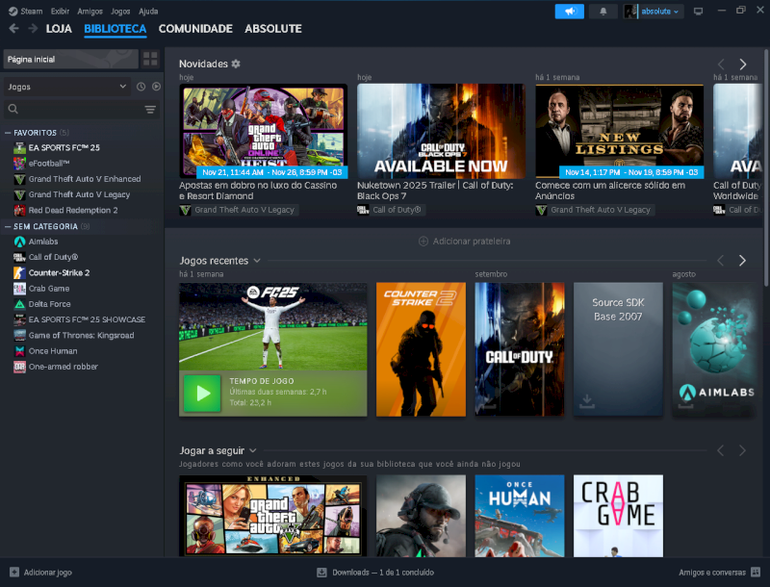Open the Jogos menu in menu bar
The image size is (770, 587).
coord(120,12)
